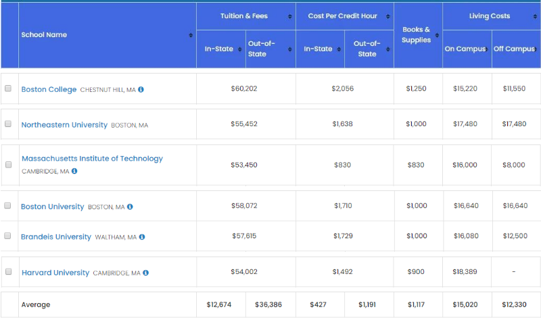Image resolution: width=541 pixels, height=324 pixels.
Task: Select average out-of-state tuition $36,386
Action: pos(268,304)
